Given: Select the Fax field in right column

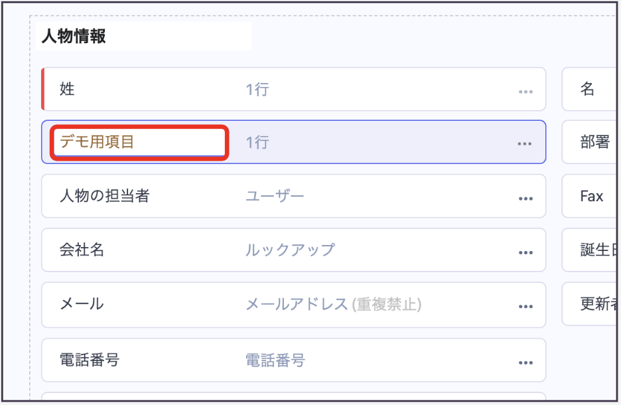Looking at the screenshot, I should click(592, 197).
